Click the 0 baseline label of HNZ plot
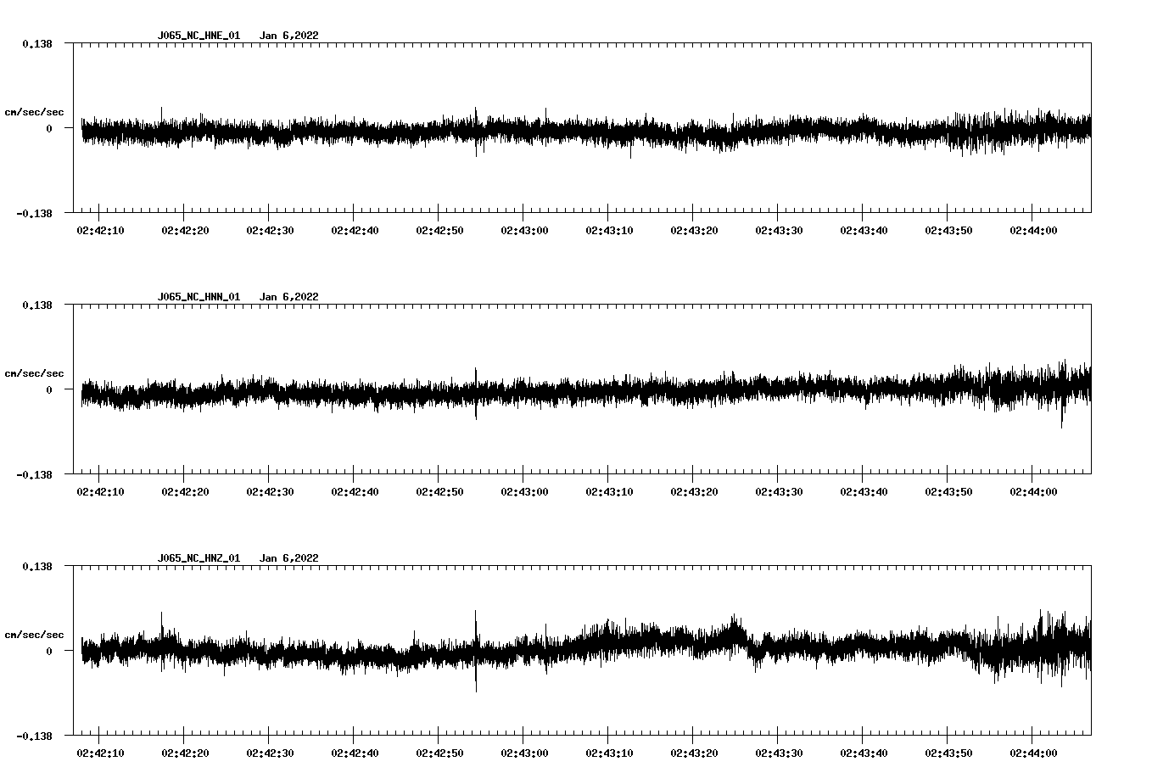This screenshot has height=784, width=1152. click(x=49, y=652)
